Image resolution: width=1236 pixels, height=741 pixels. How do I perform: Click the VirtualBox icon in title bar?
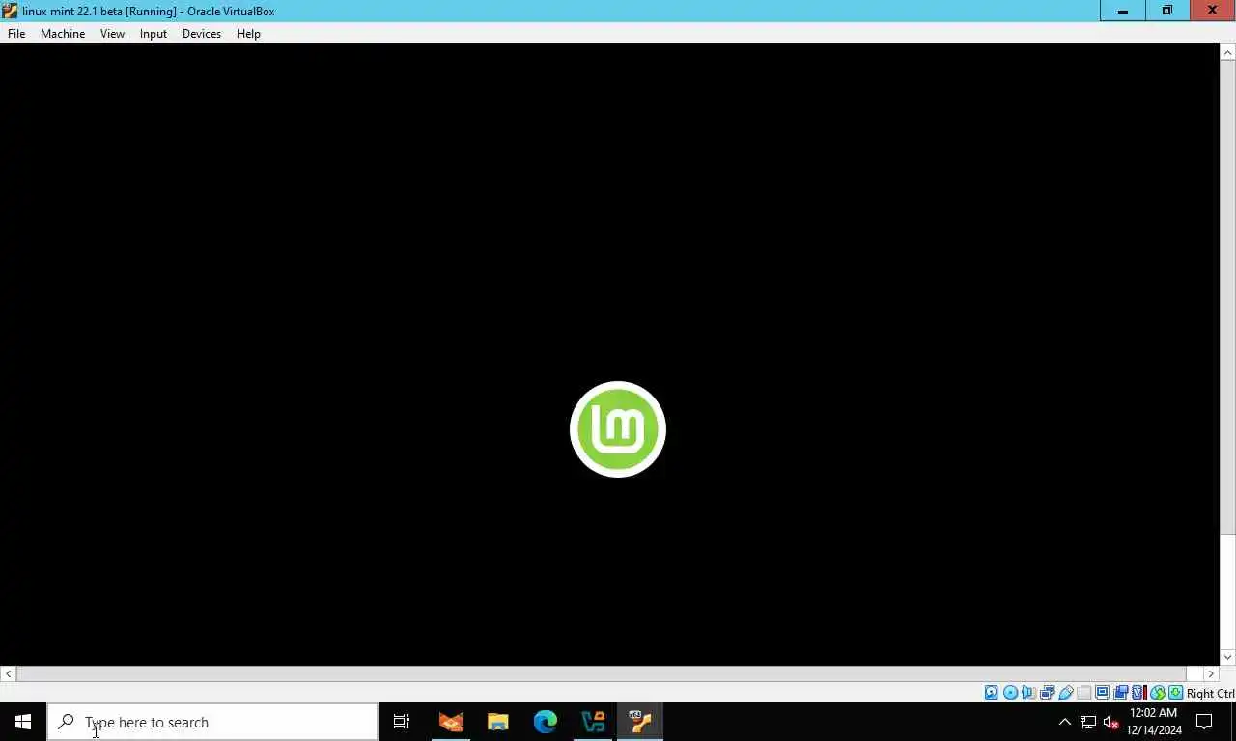(10, 11)
